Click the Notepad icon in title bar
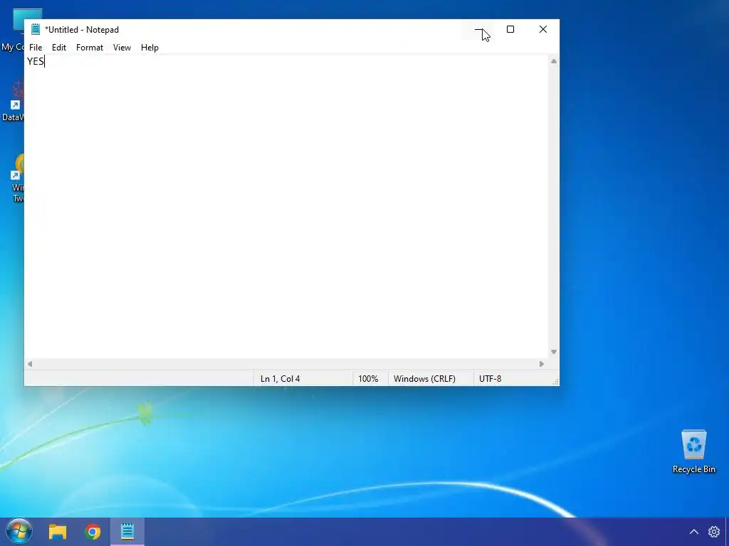The width and height of the screenshot is (729, 546). pos(36,29)
